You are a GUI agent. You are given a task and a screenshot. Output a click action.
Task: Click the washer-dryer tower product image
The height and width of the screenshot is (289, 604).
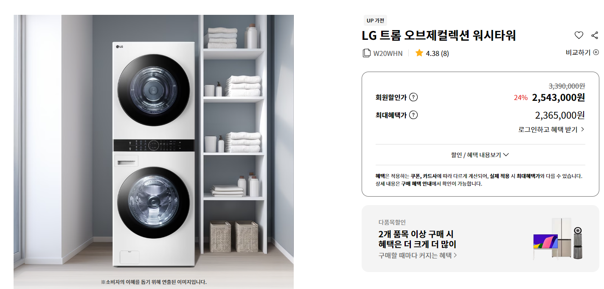pyautogui.click(x=154, y=152)
